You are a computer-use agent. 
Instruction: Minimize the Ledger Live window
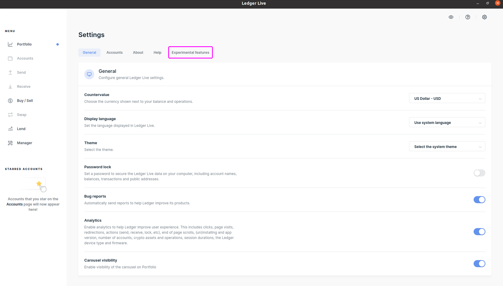point(478,3)
